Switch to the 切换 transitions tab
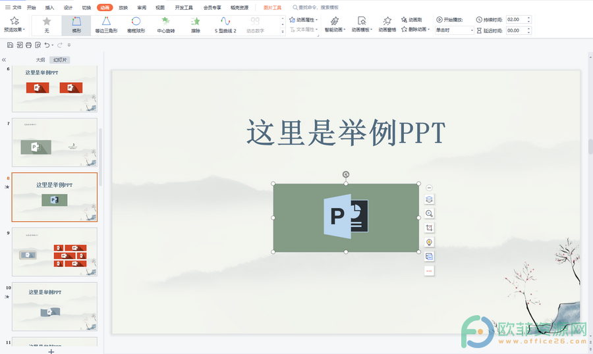 tap(86, 7)
